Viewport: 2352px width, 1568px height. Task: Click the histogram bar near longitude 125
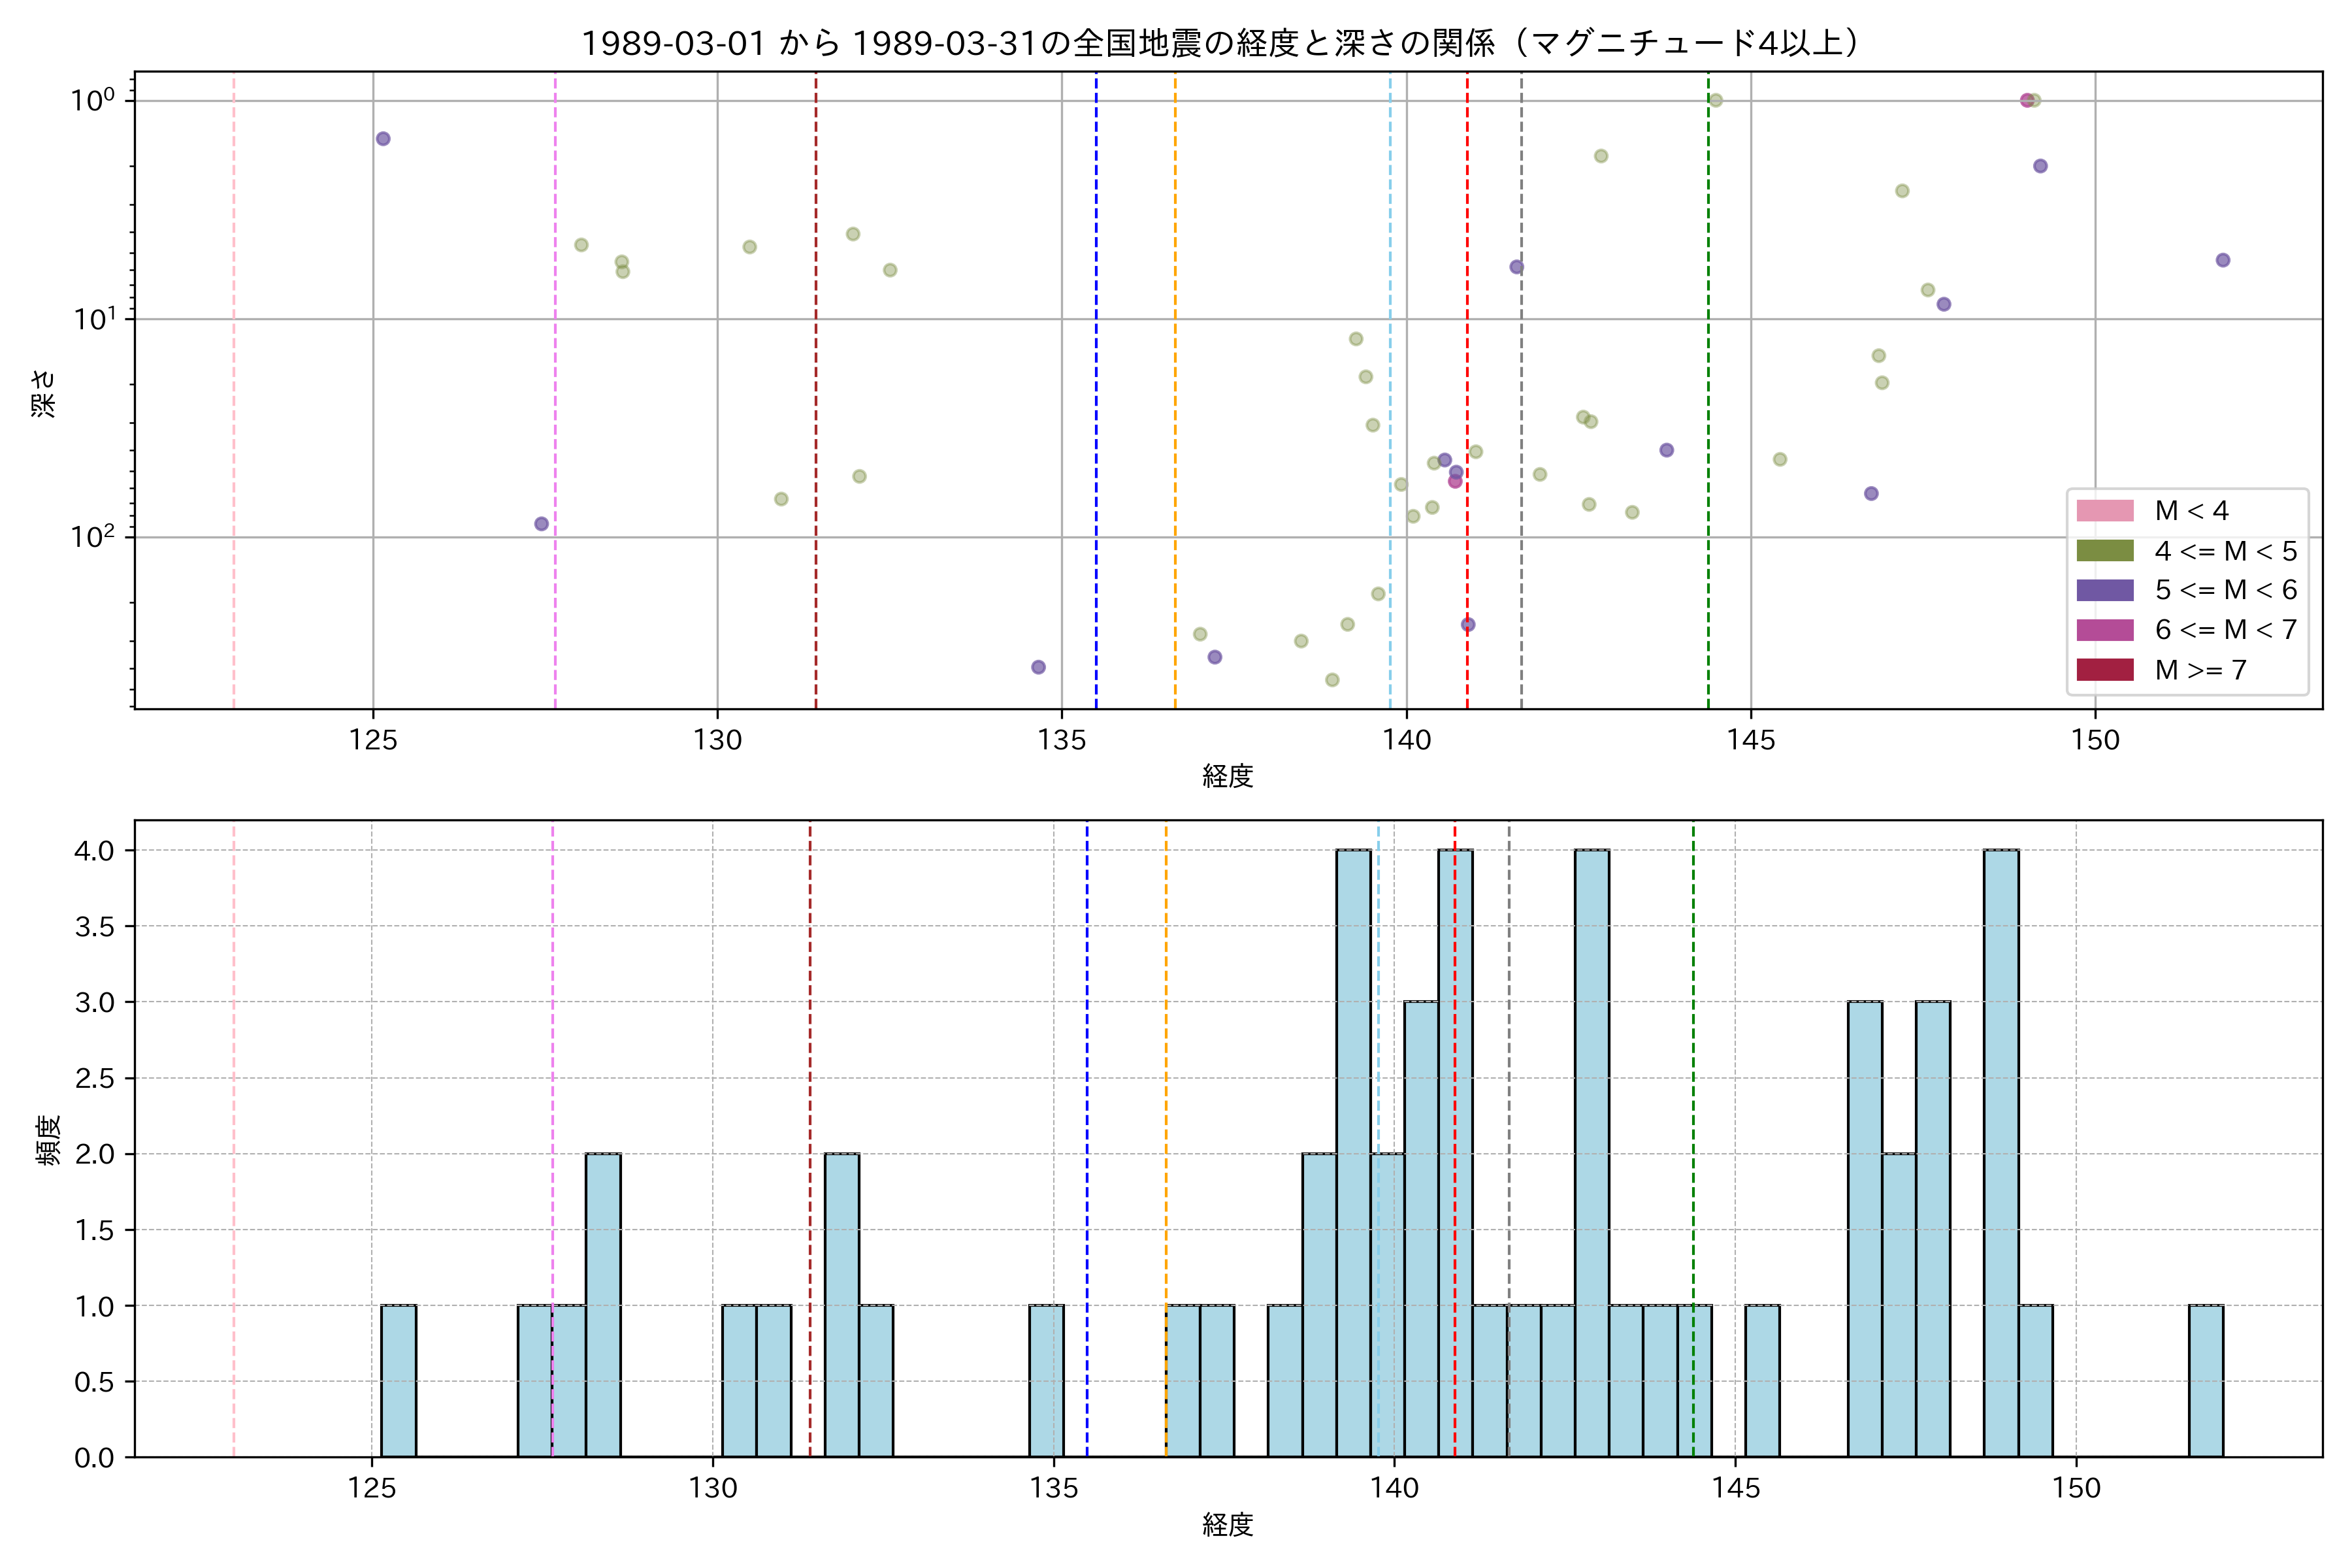click(399, 1380)
